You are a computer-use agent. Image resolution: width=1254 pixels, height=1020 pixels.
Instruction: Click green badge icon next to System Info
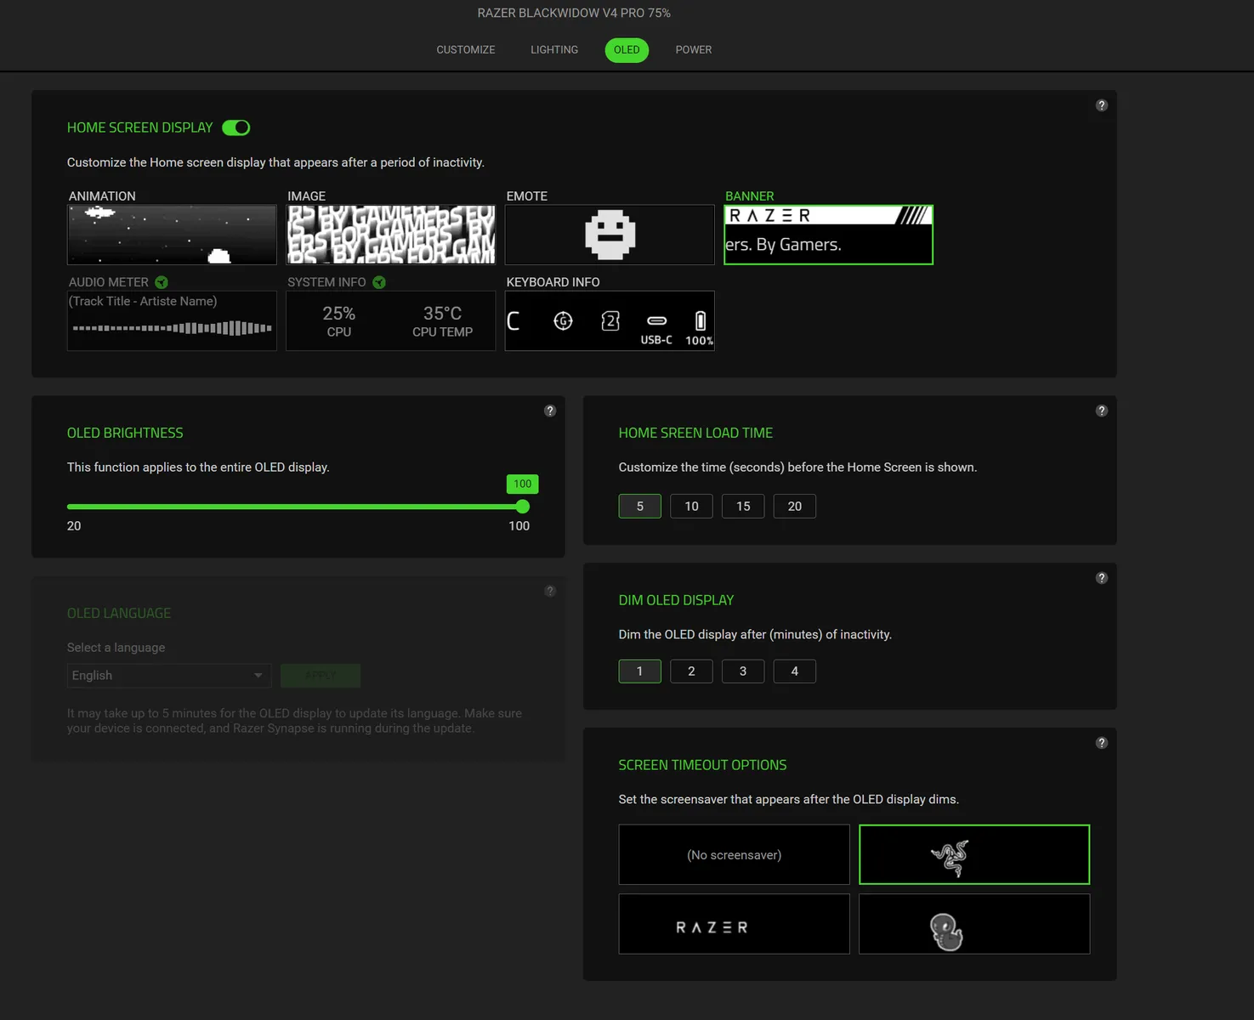379,282
